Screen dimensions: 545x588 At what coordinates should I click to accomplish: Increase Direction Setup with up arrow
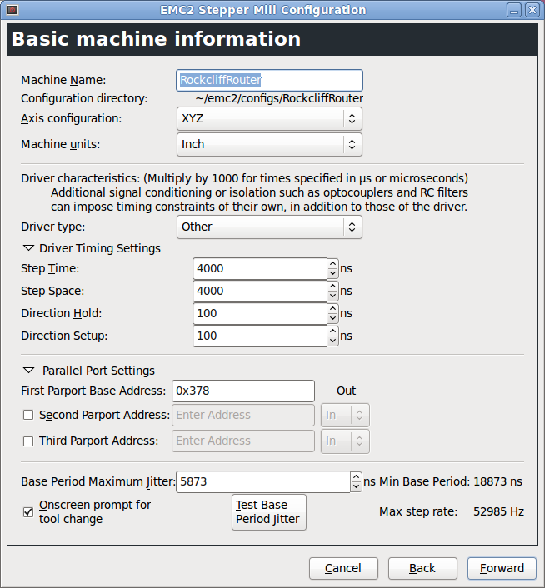(x=332, y=331)
